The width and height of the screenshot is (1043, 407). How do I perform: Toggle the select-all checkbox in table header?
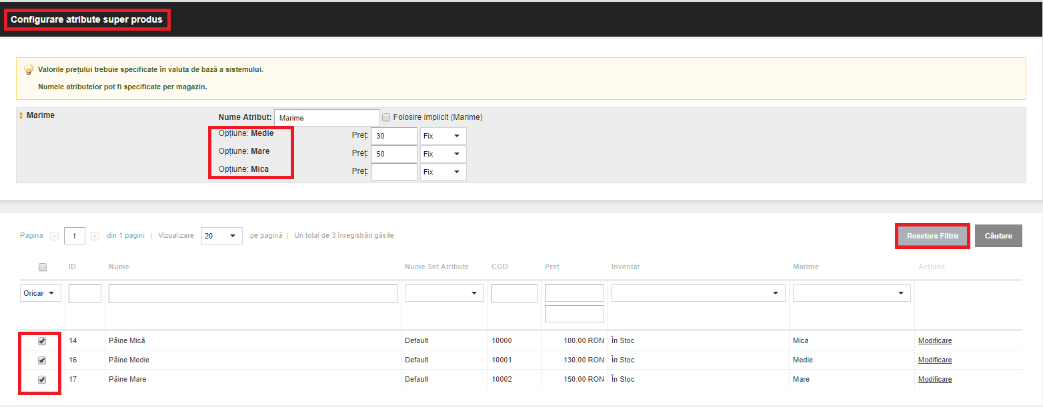tap(43, 267)
